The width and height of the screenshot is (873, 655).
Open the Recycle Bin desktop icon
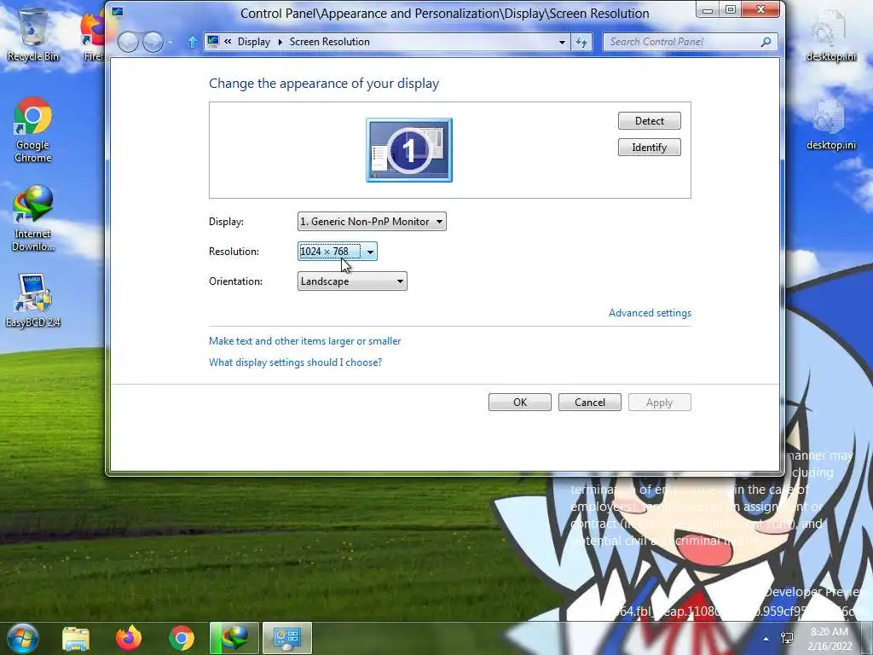[x=33, y=33]
